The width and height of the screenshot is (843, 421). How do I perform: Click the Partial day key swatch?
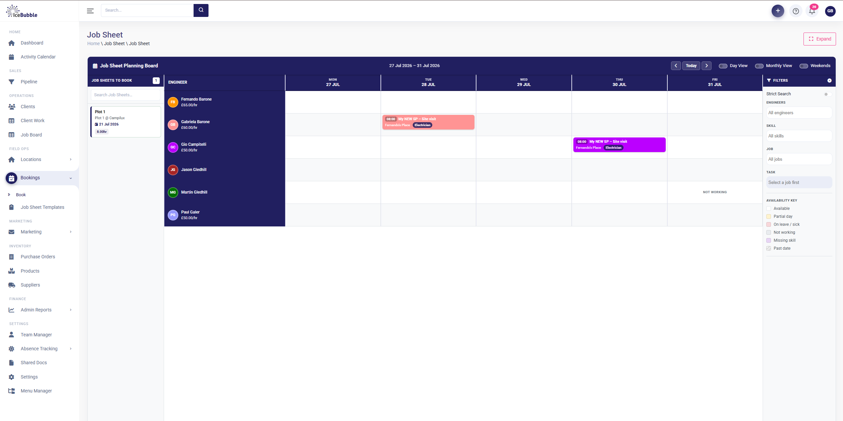pyautogui.click(x=768, y=216)
